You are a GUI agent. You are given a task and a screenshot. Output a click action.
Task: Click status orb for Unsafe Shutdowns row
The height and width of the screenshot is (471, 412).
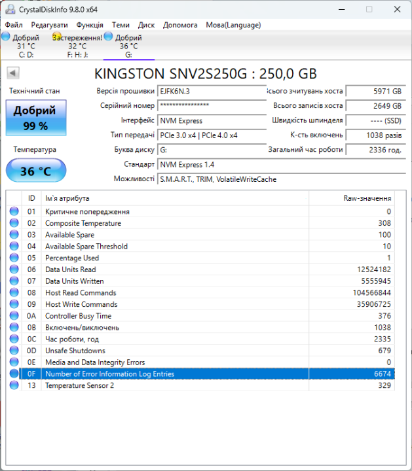coord(14,350)
